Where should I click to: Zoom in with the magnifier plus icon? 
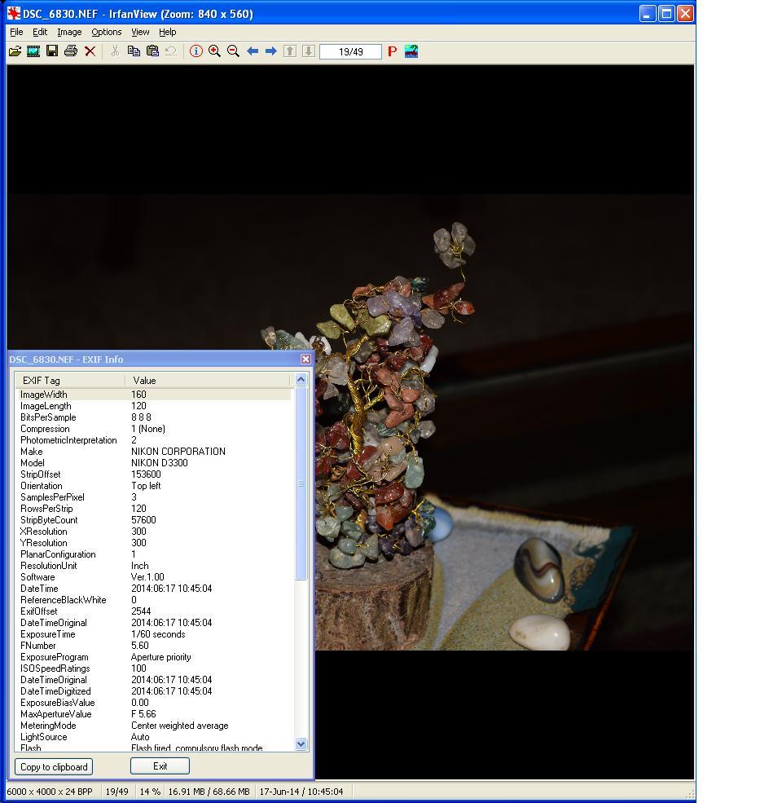coord(214,51)
